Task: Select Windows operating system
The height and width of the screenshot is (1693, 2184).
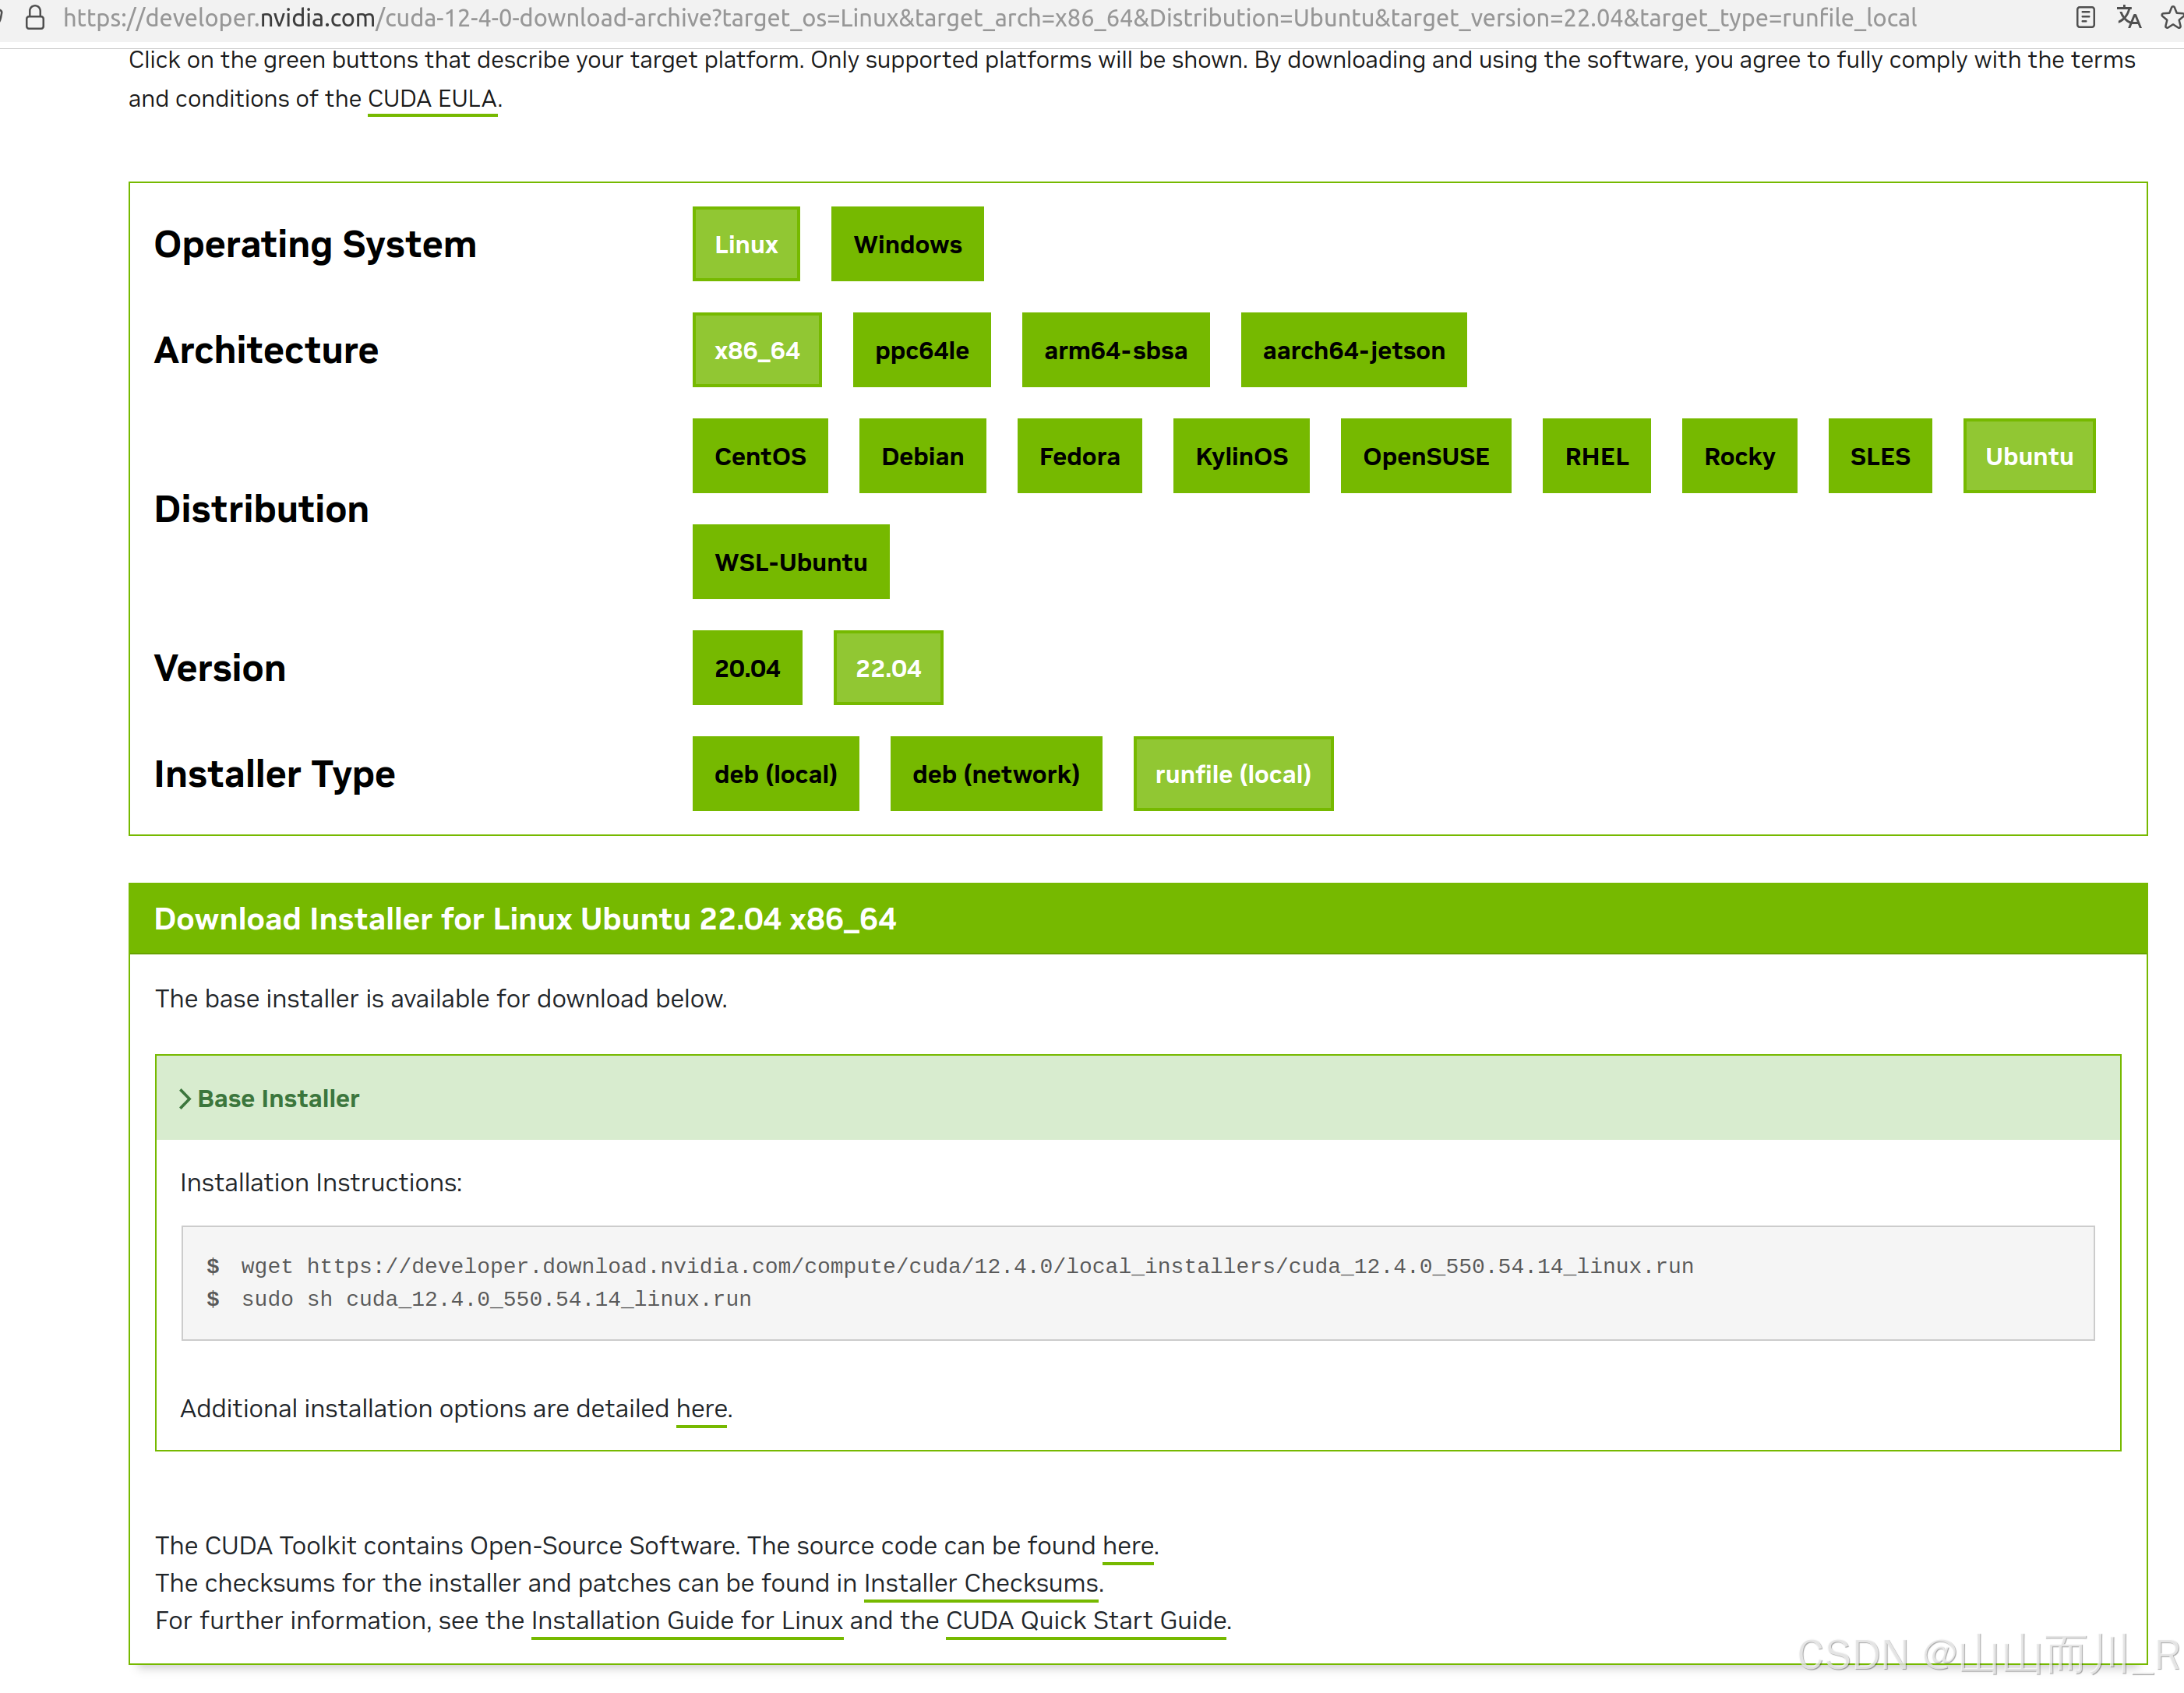Action: pos(907,244)
